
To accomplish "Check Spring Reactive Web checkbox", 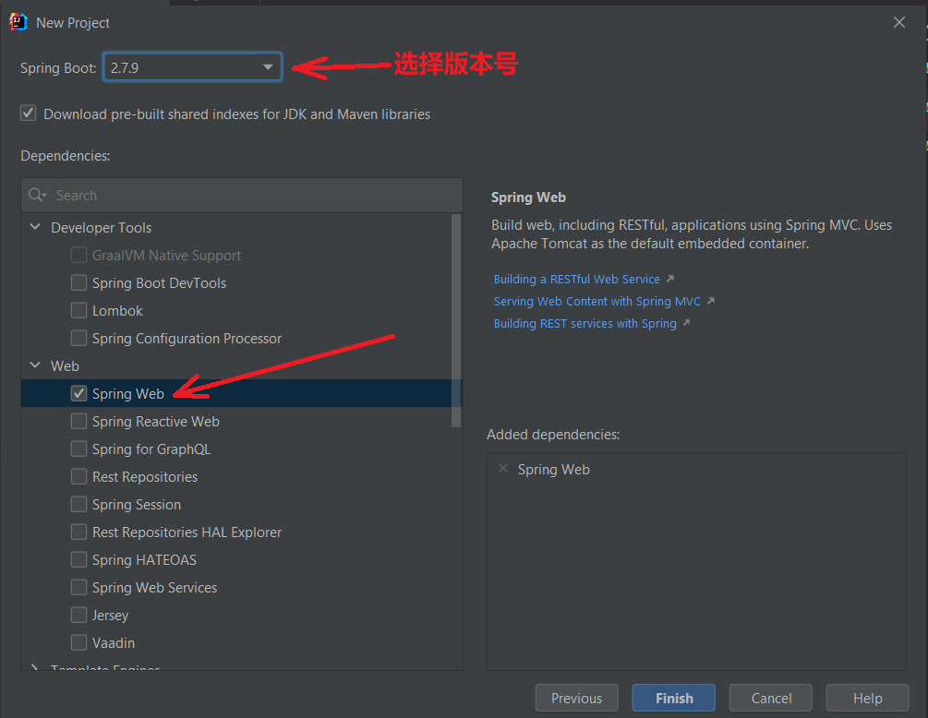I will click(x=78, y=421).
